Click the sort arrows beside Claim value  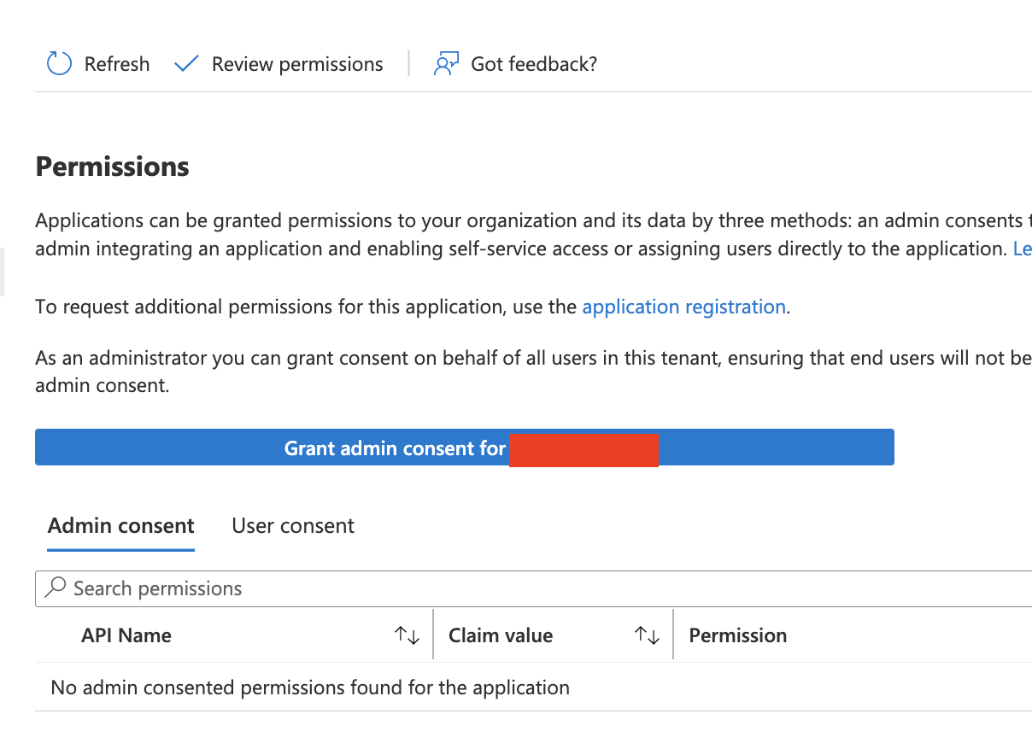pos(648,635)
